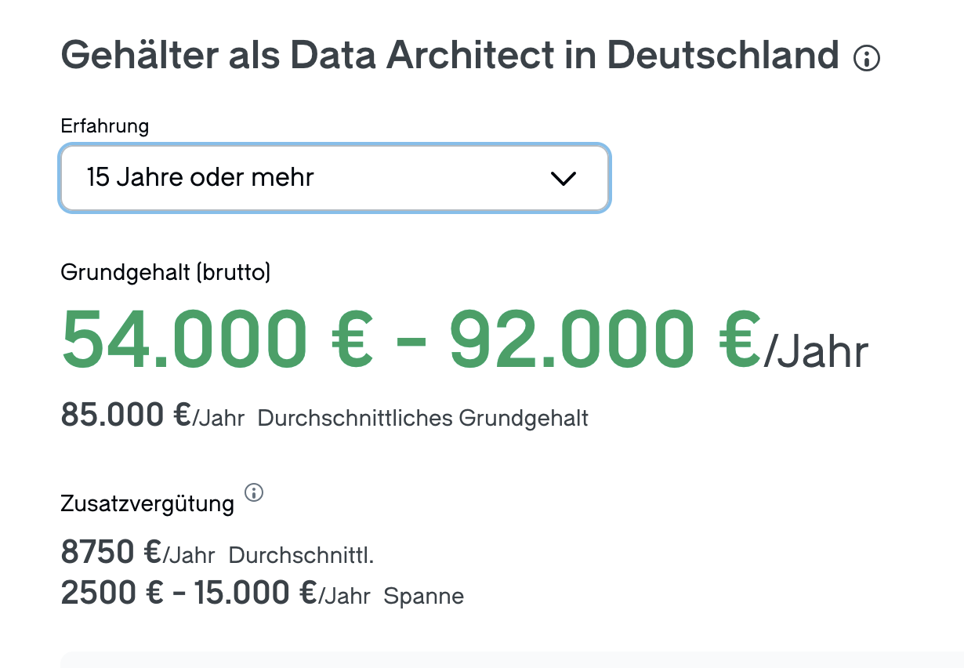The height and width of the screenshot is (668, 964).
Task: Click the dropdown showing current experience level
Action: [335, 178]
